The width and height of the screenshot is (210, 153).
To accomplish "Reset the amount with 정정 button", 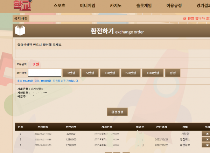I will [173, 73].
